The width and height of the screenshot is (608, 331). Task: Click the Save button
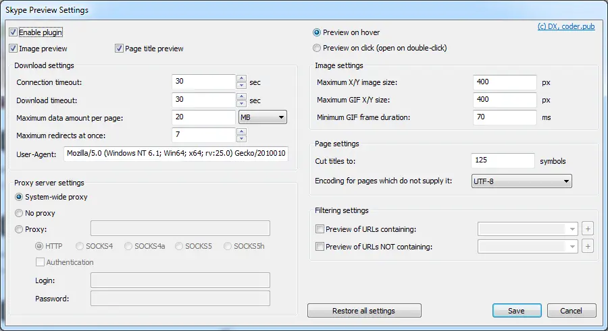click(517, 311)
